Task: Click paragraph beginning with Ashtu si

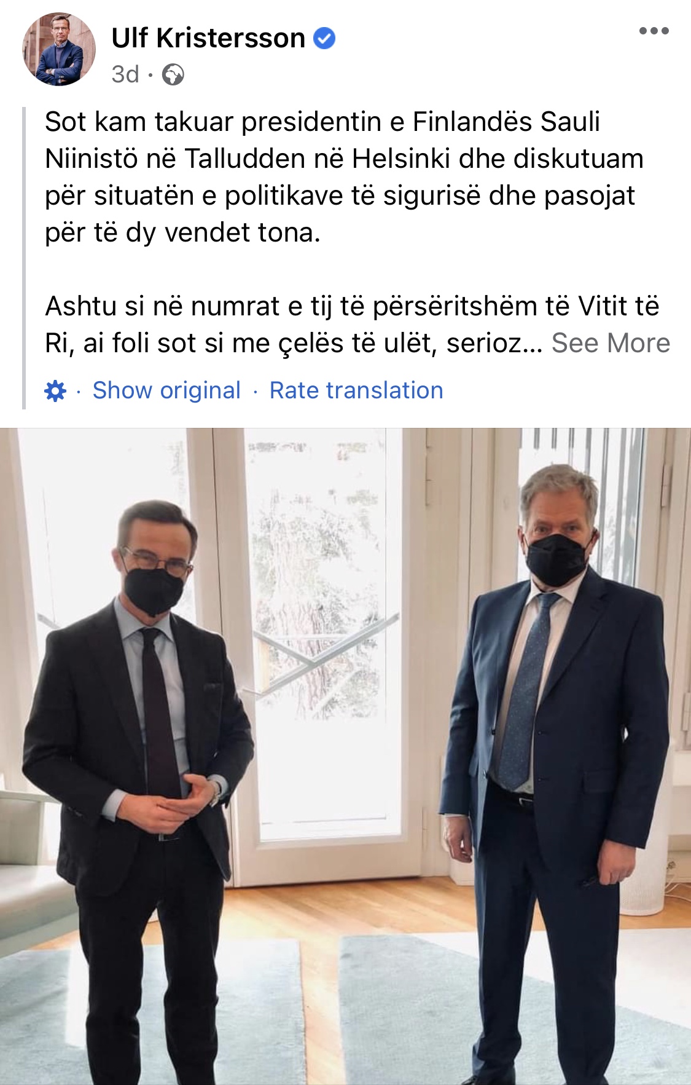Action: click(x=357, y=325)
